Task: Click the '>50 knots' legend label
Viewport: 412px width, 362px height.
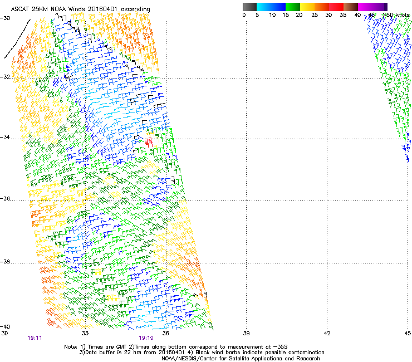Action: coord(396,15)
